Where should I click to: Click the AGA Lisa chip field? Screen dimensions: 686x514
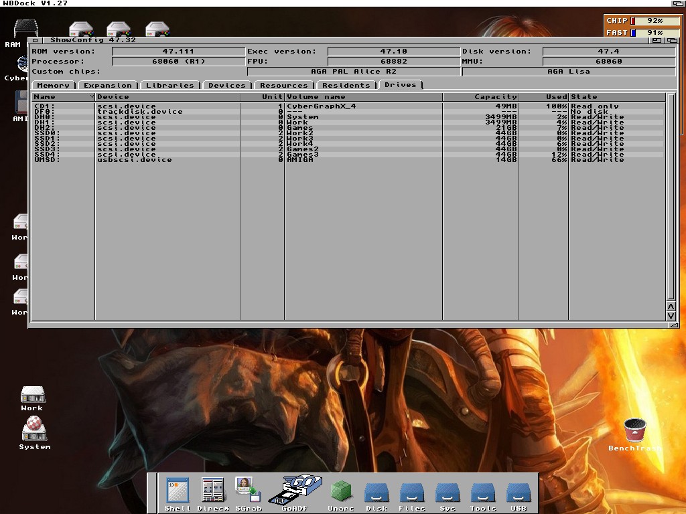click(569, 71)
